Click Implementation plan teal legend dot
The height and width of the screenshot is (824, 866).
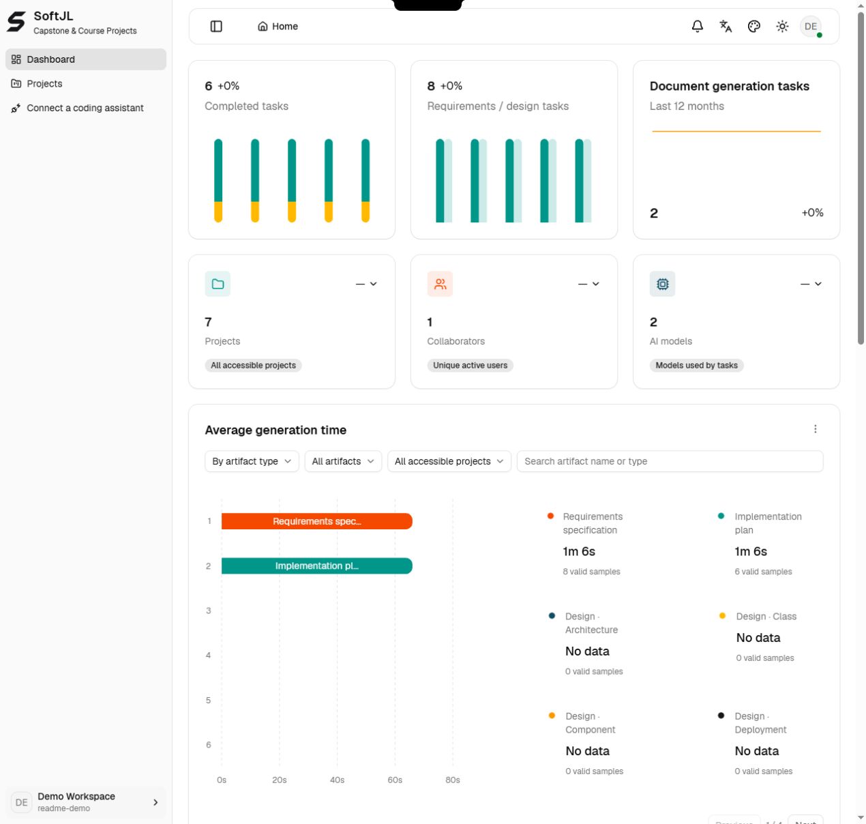721,516
